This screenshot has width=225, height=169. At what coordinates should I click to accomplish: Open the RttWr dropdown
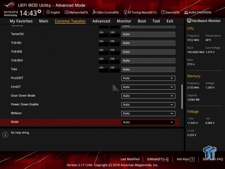pyautogui.click(x=148, y=122)
